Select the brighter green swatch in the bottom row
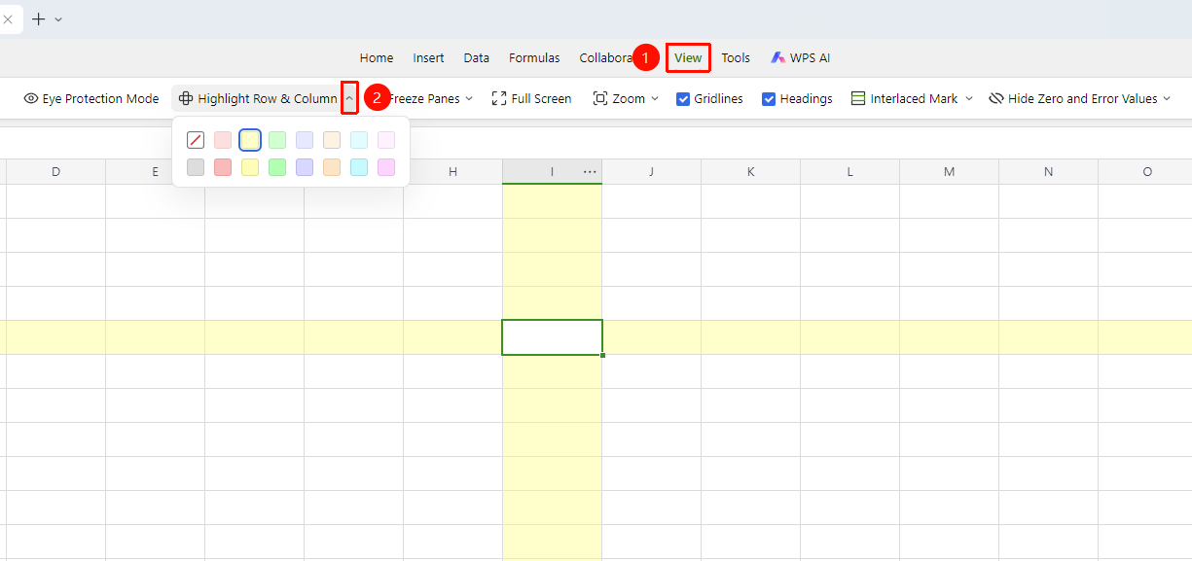Screen dimensions: 1192x561 pos(277,167)
